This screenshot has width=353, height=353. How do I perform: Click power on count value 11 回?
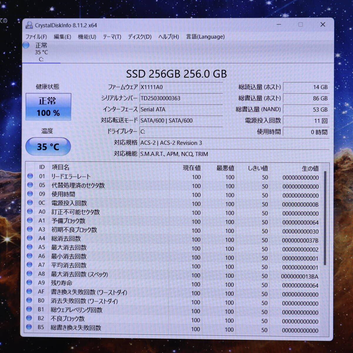306,121
